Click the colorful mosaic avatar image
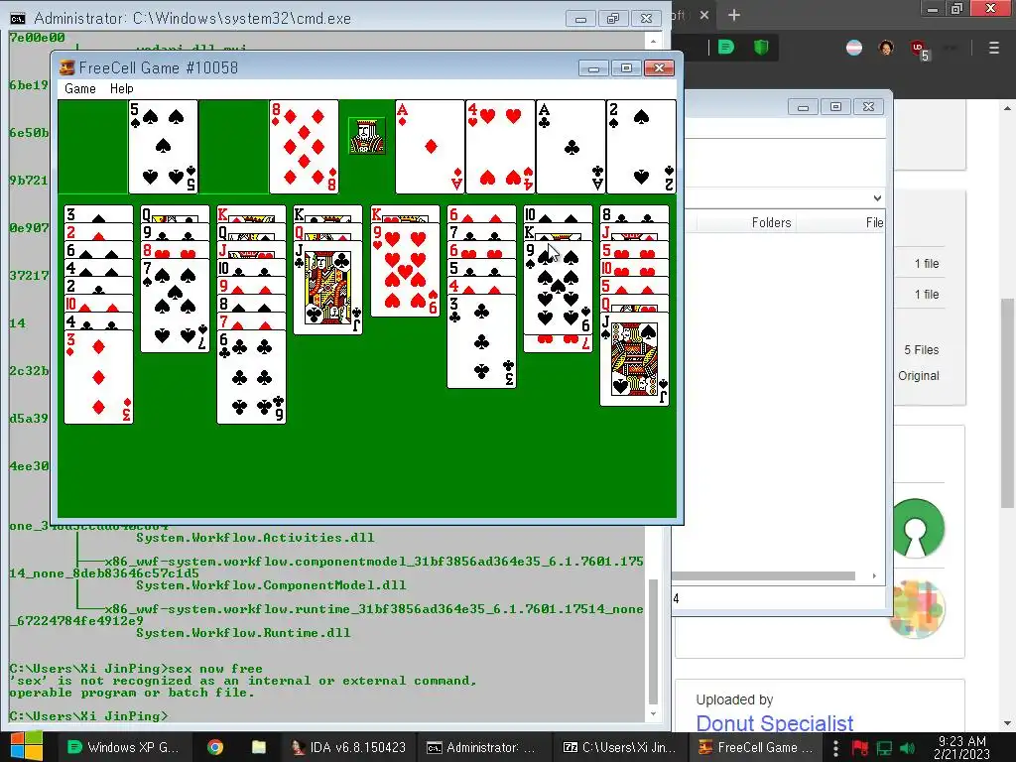This screenshot has width=1016, height=762. [916, 609]
